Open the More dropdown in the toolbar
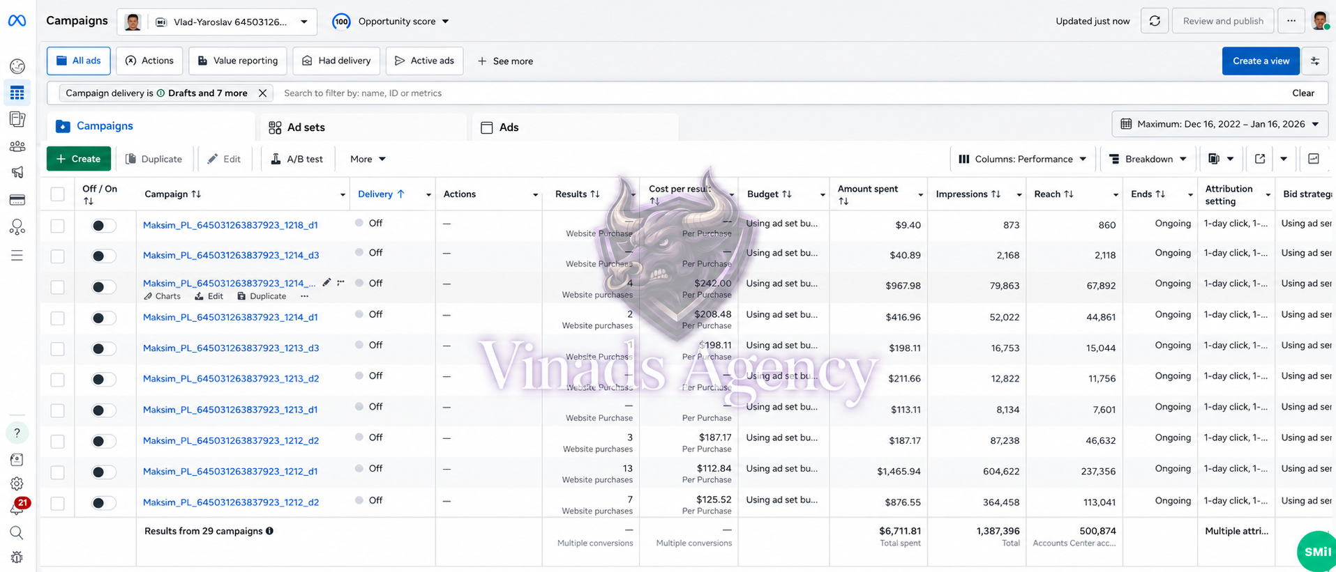1336x572 pixels. pyautogui.click(x=368, y=159)
